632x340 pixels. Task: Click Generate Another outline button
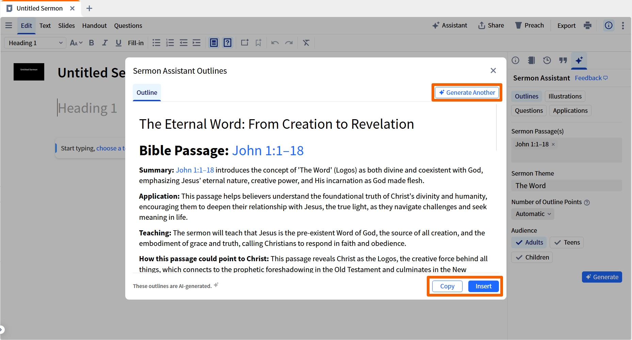pos(467,93)
